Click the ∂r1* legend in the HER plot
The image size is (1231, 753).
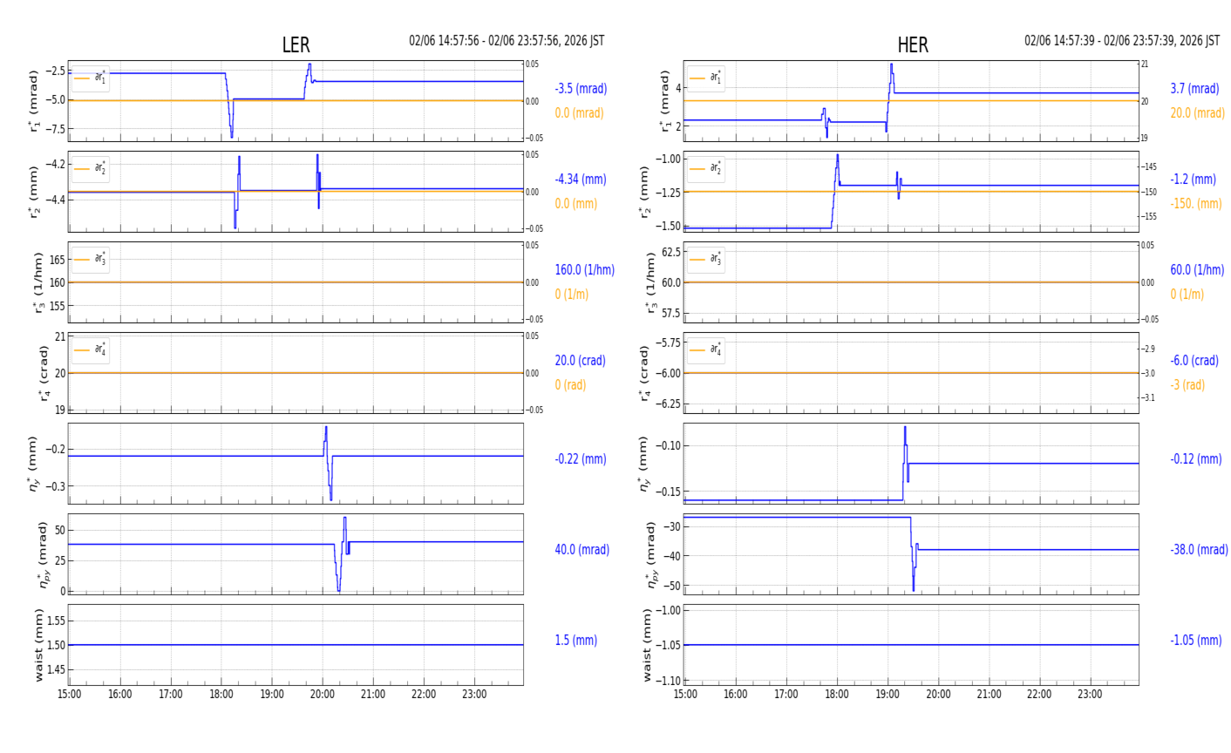pos(705,78)
